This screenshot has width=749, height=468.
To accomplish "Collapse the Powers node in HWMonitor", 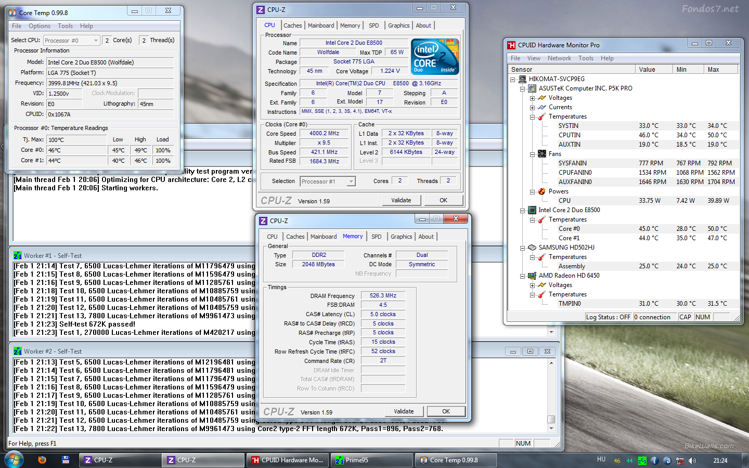I will (x=532, y=192).
